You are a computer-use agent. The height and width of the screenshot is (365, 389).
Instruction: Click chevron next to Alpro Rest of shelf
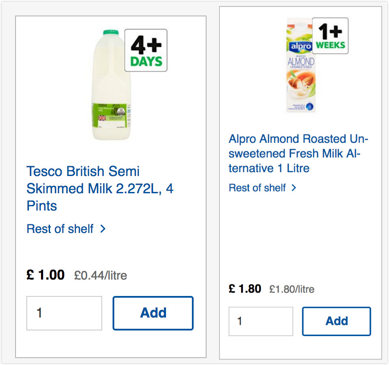coord(294,188)
